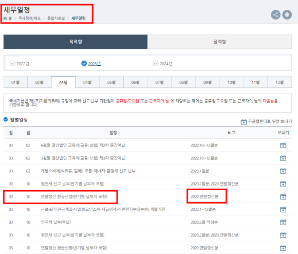Open the 11월 month tab
This screenshot has height=254, width=298.
pyautogui.click(x=256, y=82)
